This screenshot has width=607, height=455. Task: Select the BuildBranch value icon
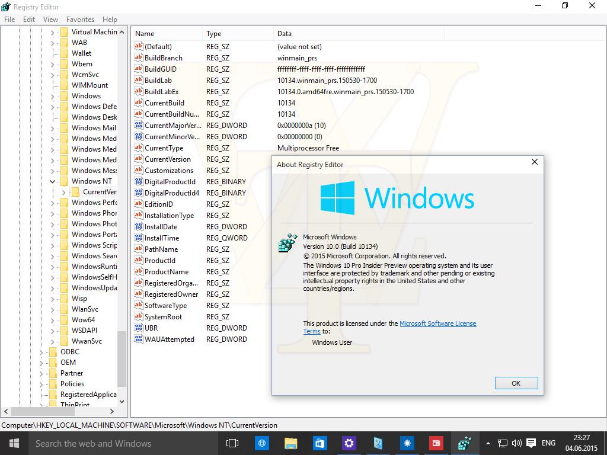click(139, 57)
